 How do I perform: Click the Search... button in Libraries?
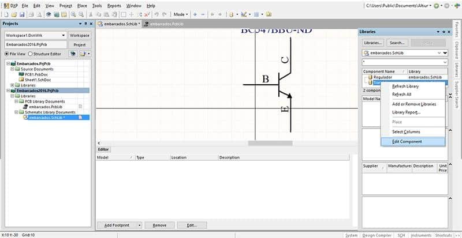click(x=396, y=43)
